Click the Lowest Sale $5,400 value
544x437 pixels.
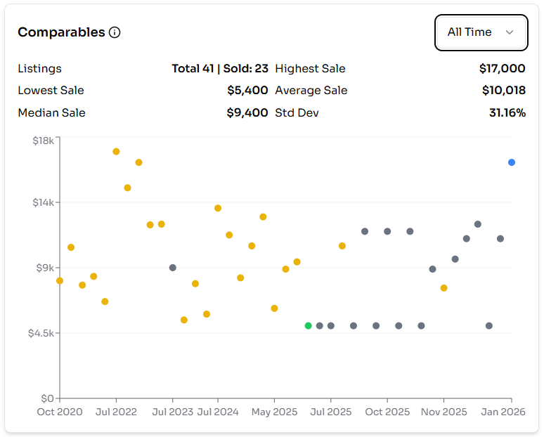click(x=247, y=90)
